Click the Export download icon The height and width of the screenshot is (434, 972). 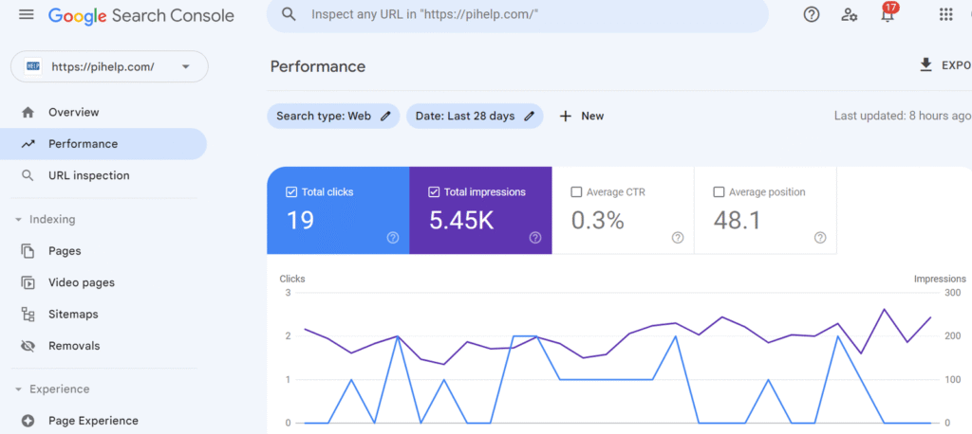pyautogui.click(x=926, y=65)
